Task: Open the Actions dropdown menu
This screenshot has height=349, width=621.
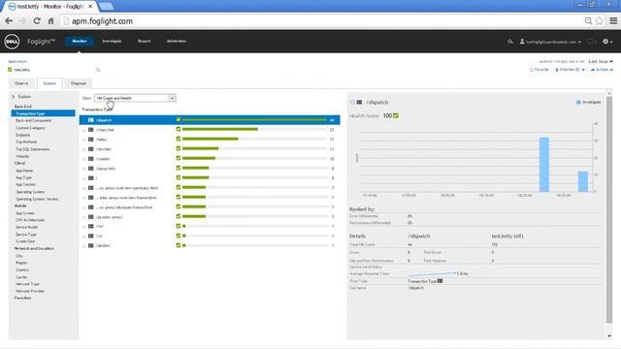Action: [602, 70]
